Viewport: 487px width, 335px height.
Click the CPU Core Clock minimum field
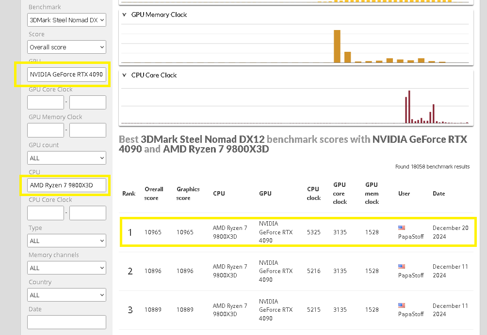(46, 213)
